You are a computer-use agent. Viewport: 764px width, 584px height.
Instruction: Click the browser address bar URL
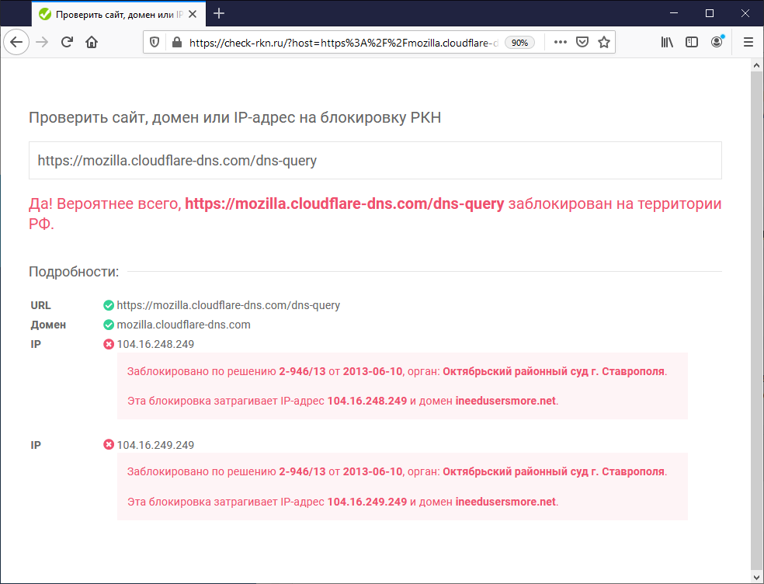tap(342, 43)
